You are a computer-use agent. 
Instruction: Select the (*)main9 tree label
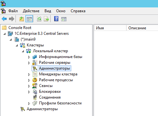28,39
